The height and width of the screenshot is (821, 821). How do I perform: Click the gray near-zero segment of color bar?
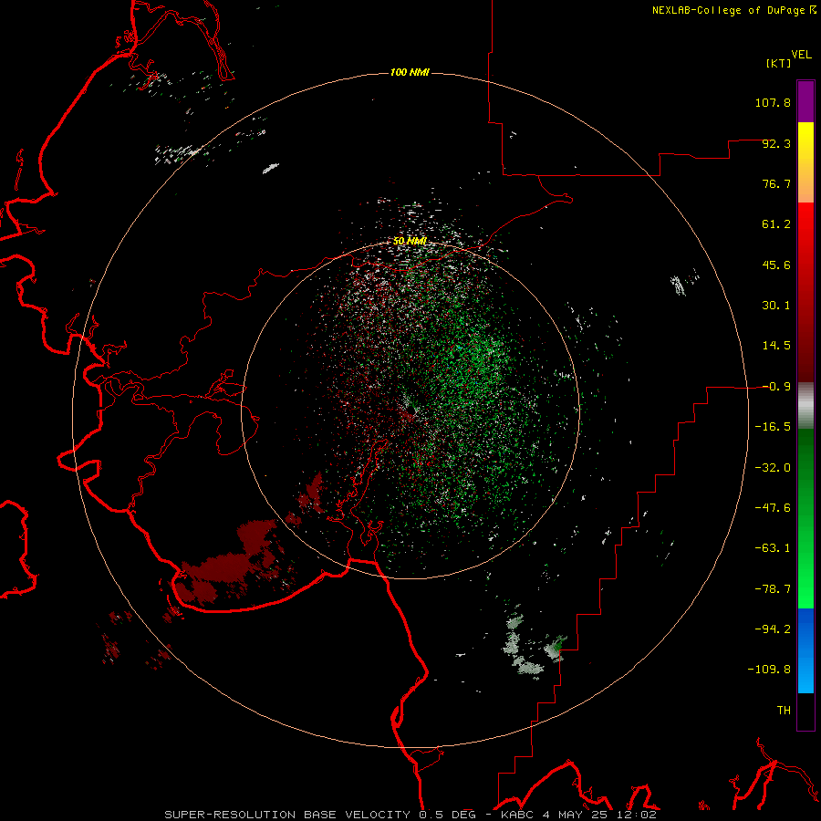(805, 406)
